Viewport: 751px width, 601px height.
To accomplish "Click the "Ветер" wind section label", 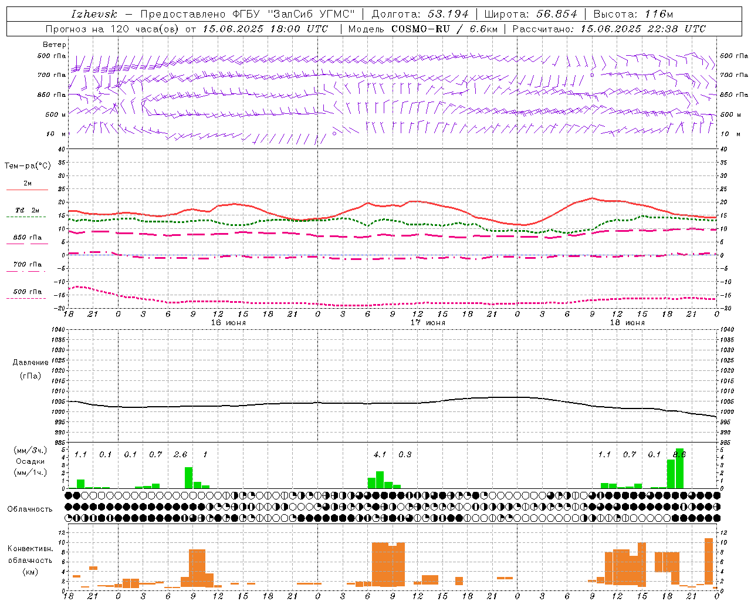I will pyautogui.click(x=55, y=45).
